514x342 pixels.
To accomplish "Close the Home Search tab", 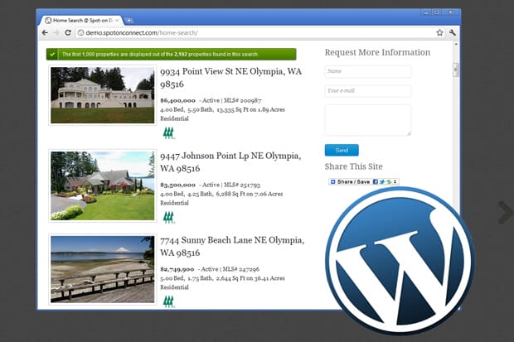I will 118,19.
